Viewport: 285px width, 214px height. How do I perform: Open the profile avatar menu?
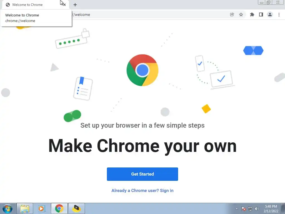(270, 14)
